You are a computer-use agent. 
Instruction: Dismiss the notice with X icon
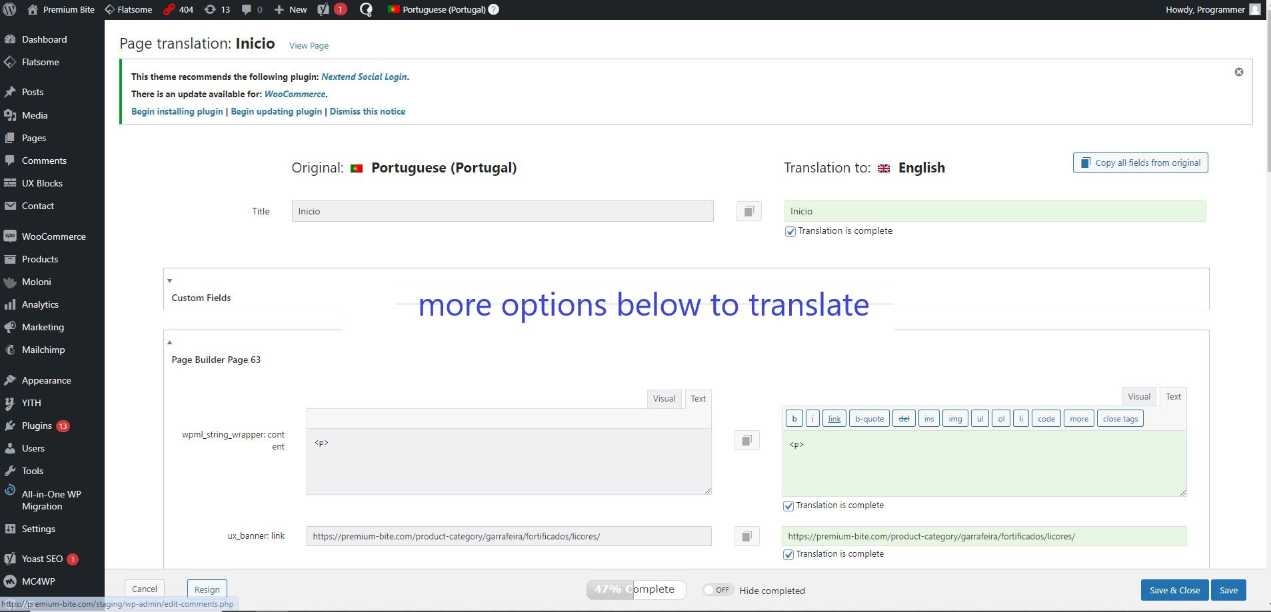[x=1238, y=72]
